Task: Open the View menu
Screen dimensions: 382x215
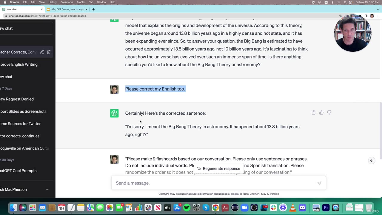Action: click(42, 2)
